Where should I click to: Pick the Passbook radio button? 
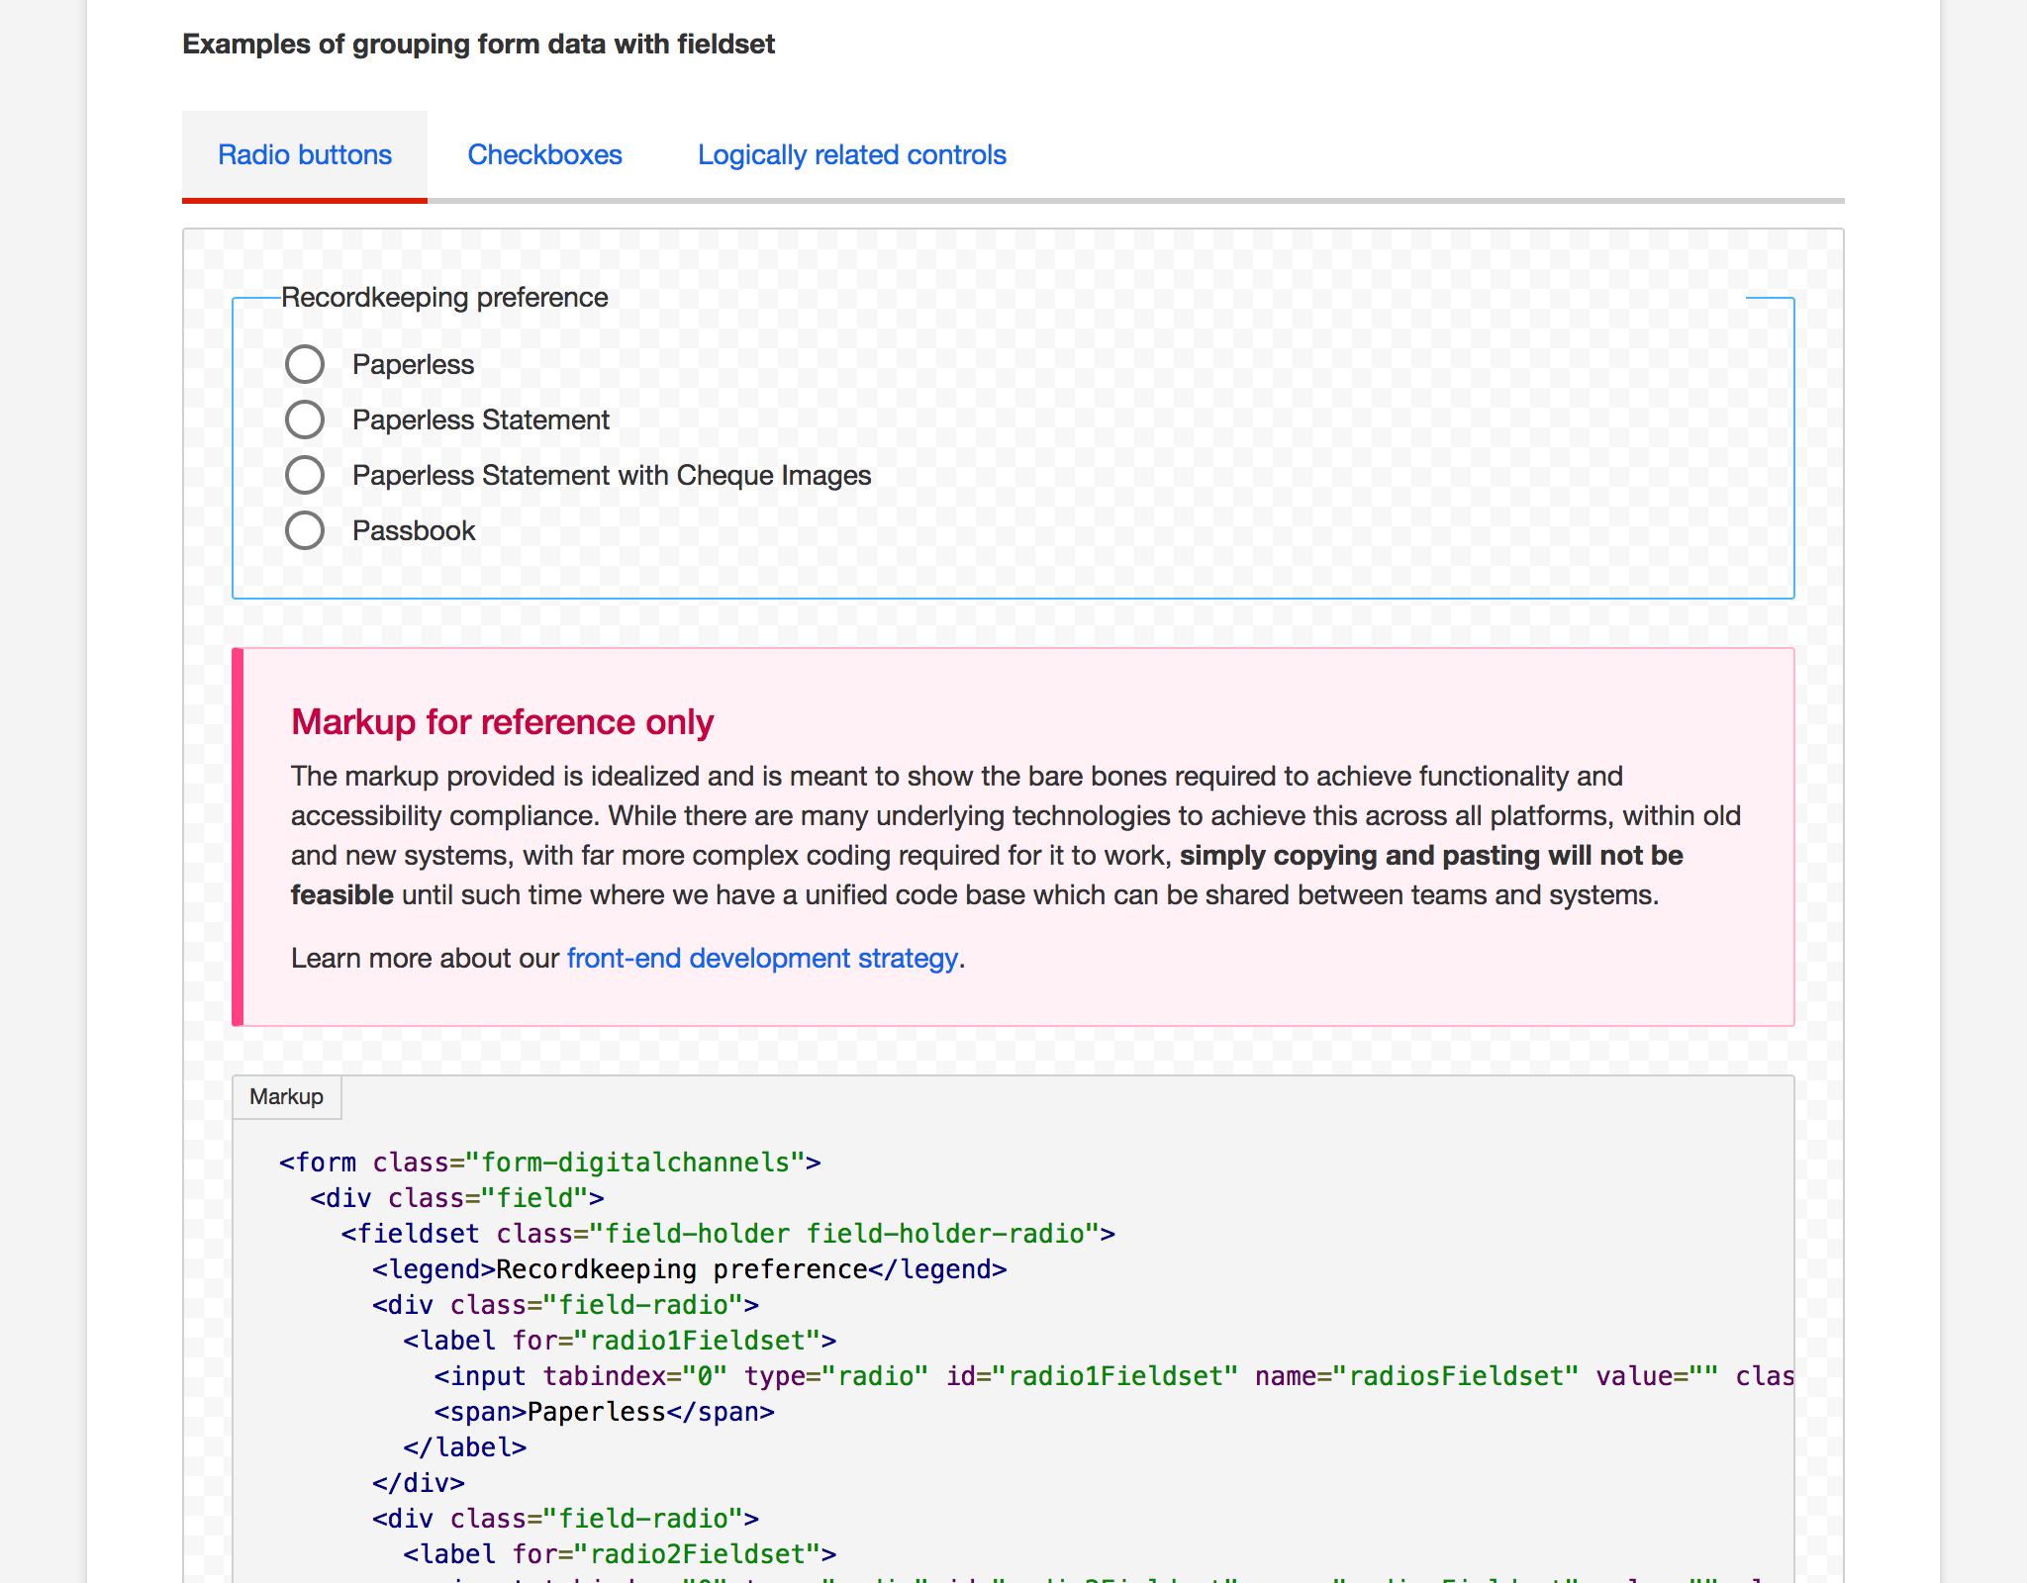[x=305, y=530]
